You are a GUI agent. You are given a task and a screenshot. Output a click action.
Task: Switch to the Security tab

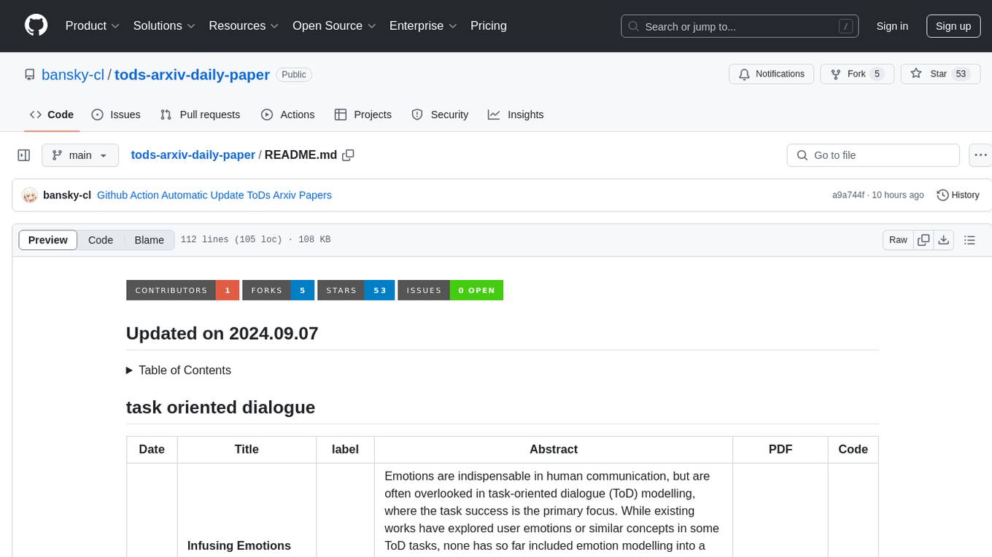[440, 114]
